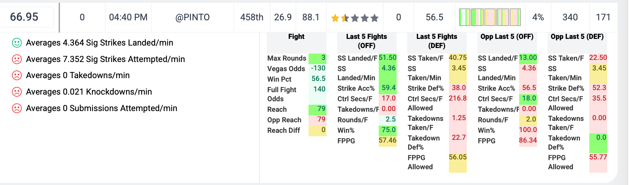Viewport: 629px width, 185px height.
Task: Click the third star in the rating
Action: (x=355, y=18)
